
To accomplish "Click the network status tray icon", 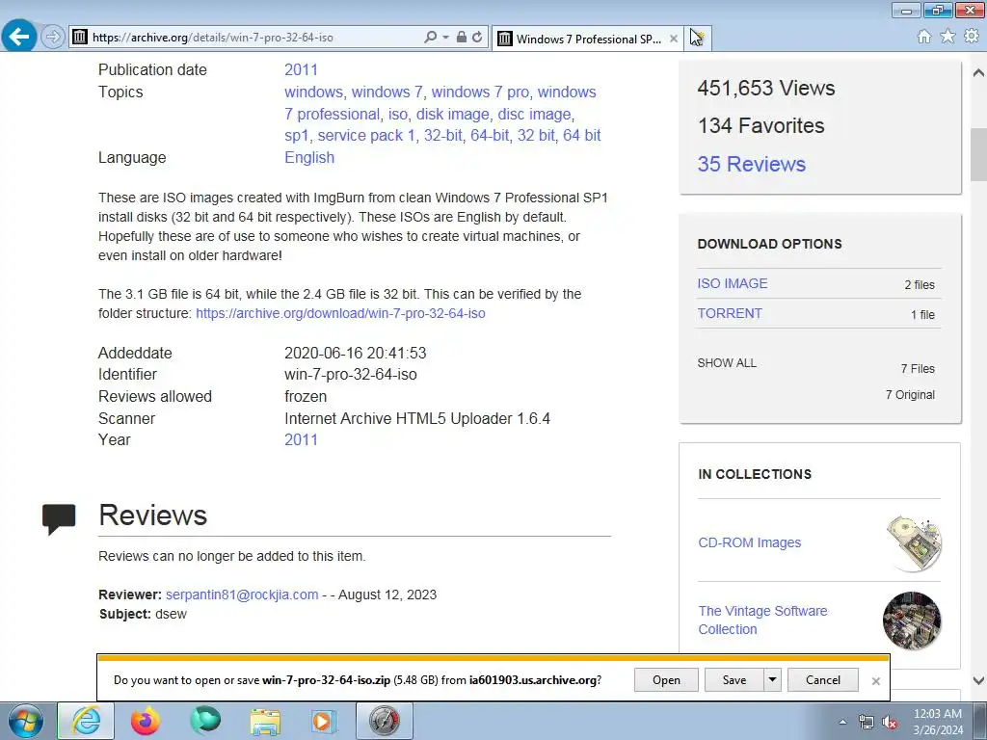I will pos(867,723).
